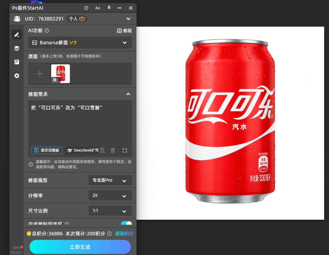
Task: Click the prompt list icon beside DeepSeek扩写
Action: click(x=102, y=150)
